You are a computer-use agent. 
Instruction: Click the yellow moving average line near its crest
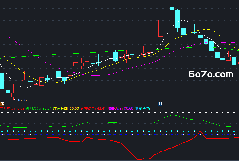coord(206,29)
